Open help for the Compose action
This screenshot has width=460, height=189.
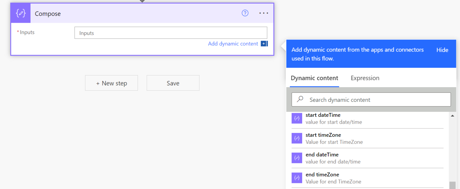click(x=245, y=13)
